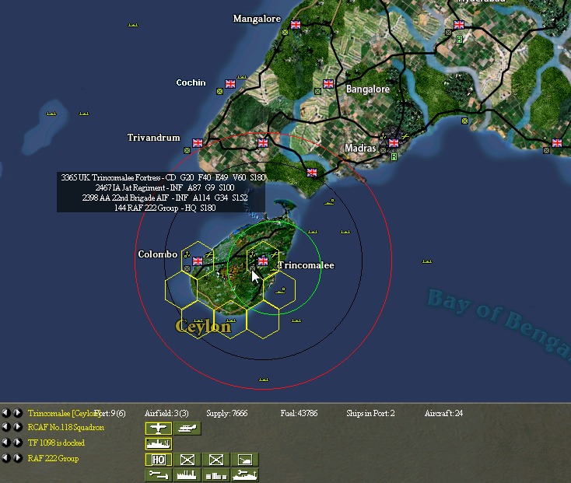Open the ship repair yard icon
This screenshot has height=483, width=571.
click(245, 475)
